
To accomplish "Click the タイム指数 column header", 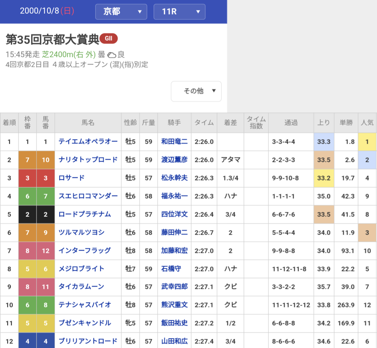I will [x=256, y=123].
